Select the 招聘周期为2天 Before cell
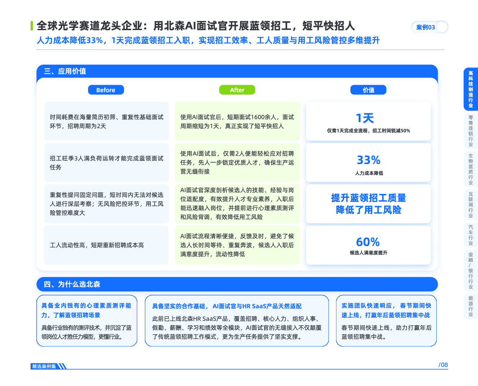 [107, 121]
